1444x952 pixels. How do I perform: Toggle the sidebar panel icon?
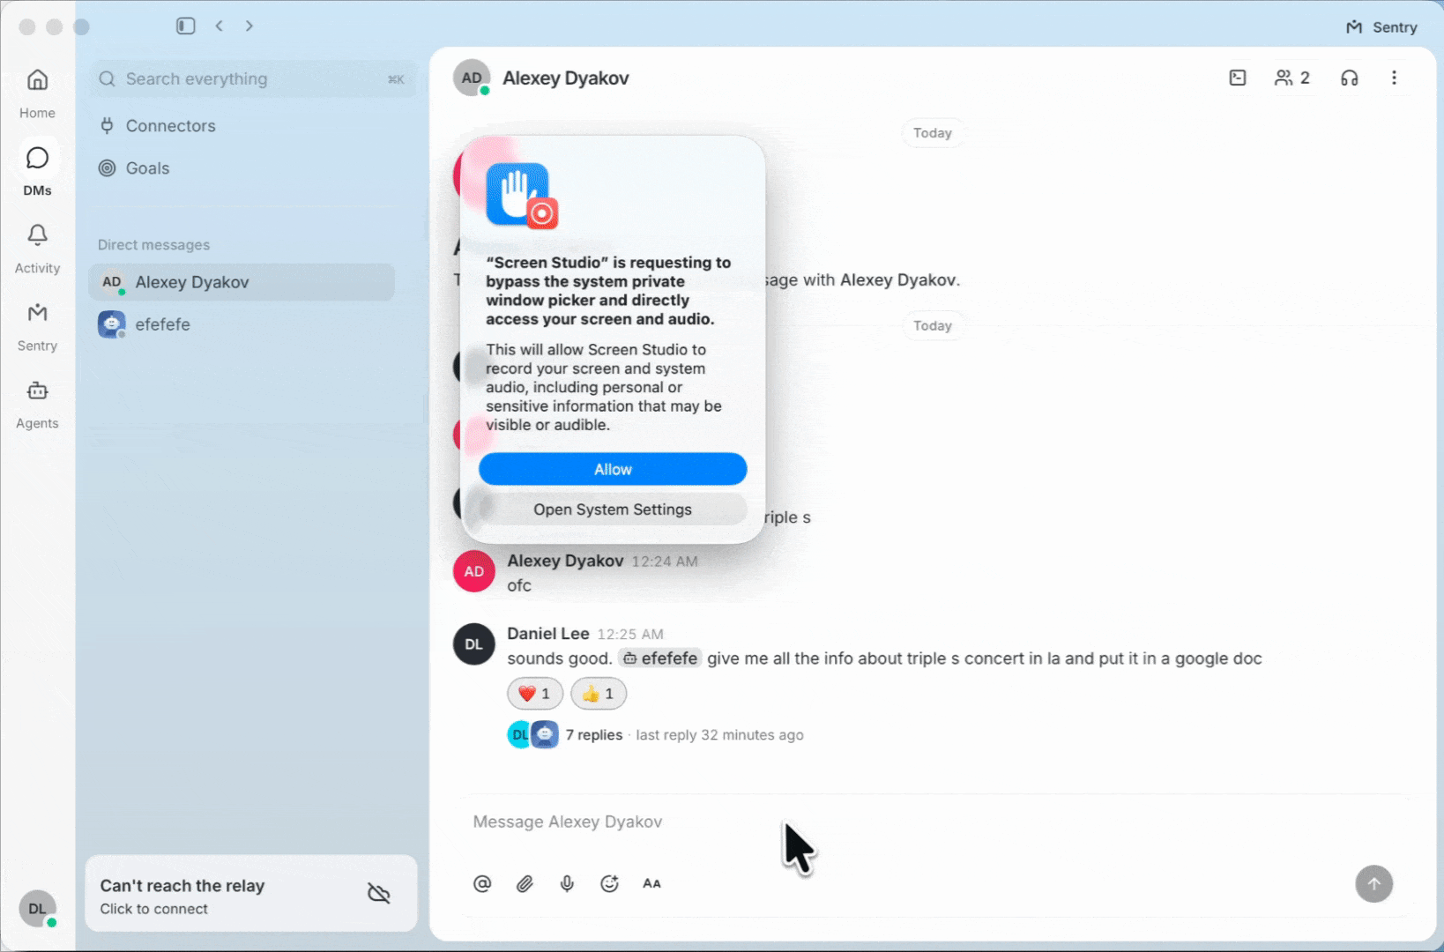pos(185,26)
